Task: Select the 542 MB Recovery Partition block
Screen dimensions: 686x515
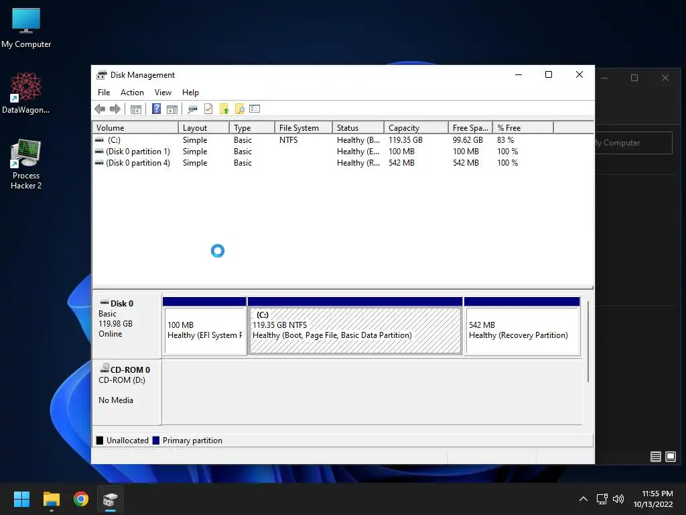Action: tap(522, 327)
